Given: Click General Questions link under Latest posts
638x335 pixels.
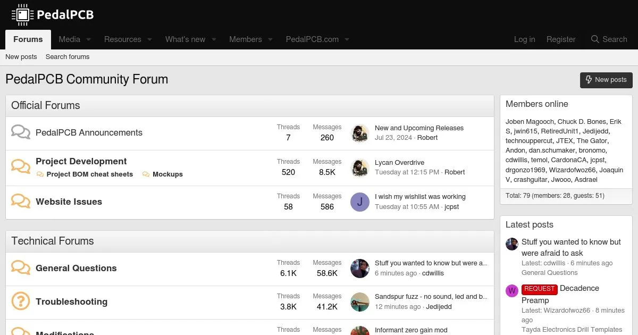Looking at the screenshot, I should 549,273.
